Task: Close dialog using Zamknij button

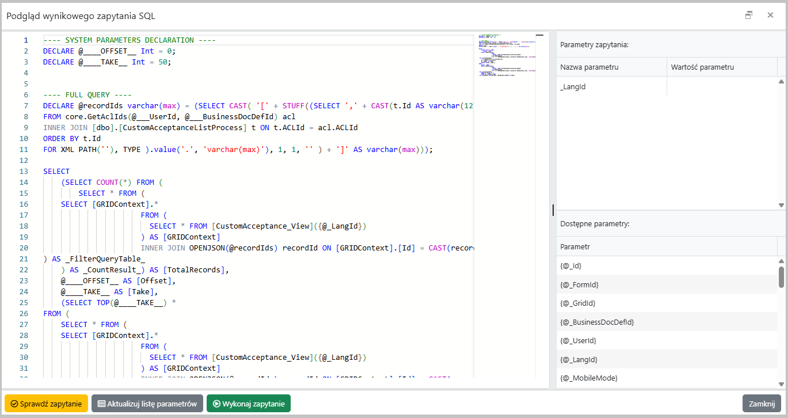Action: pyautogui.click(x=762, y=404)
